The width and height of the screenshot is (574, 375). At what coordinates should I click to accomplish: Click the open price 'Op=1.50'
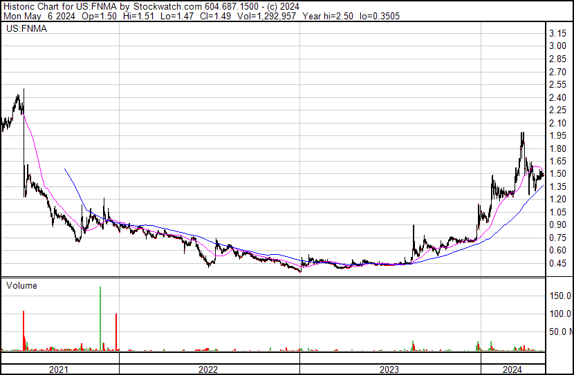click(x=99, y=16)
